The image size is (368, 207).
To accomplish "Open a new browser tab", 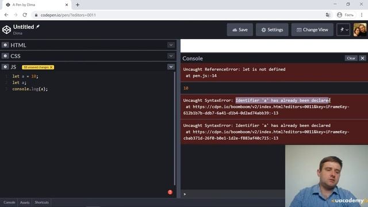I will pos(78,5).
